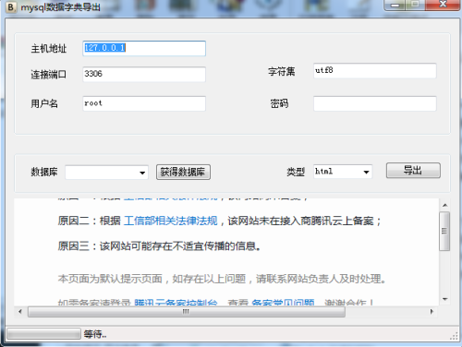Minimize the mysql数据字典导出 window
Screen dimensions: 462x347
395,5
